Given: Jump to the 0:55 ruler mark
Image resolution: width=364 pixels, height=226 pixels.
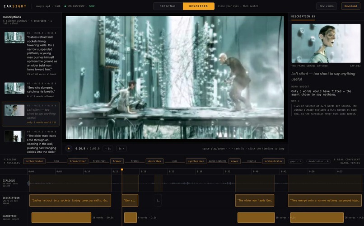Looking at the screenshot, I should click(340, 171).
